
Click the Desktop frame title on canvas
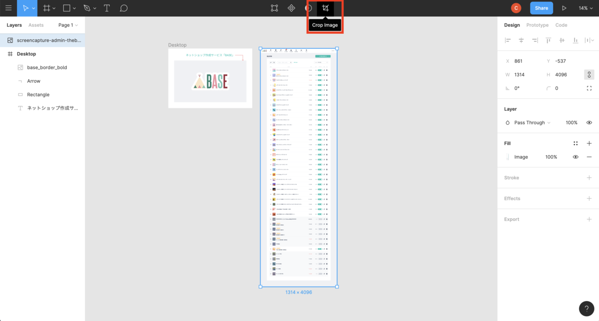177,45
